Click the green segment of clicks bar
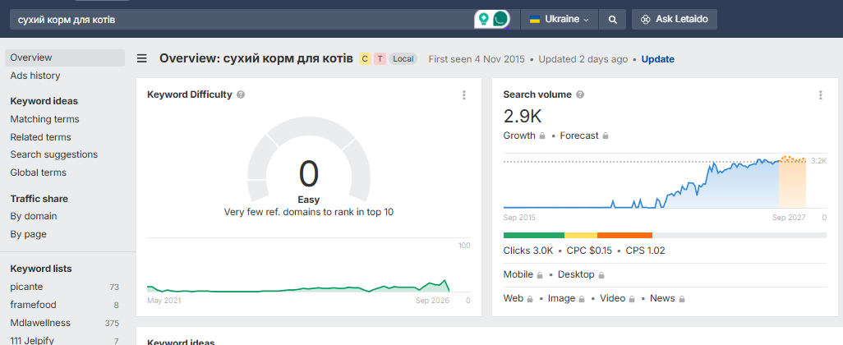This screenshot has height=345, width=843. [x=534, y=236]
